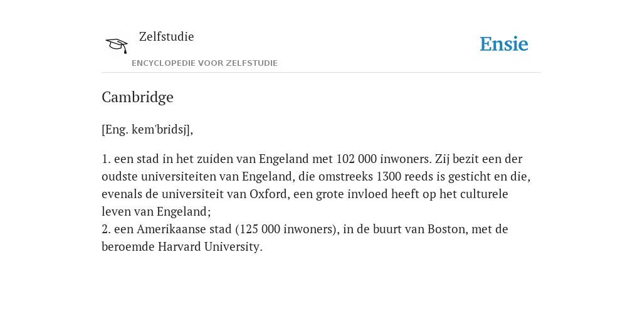Image resolution: width=642 pixels, height=321 pixels.
Task: Click the word Boston in the text
Action: click(446, 229)
